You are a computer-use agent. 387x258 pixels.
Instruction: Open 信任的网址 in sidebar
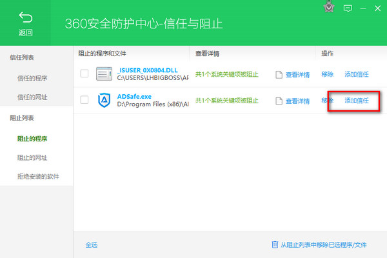coord(32,97)
